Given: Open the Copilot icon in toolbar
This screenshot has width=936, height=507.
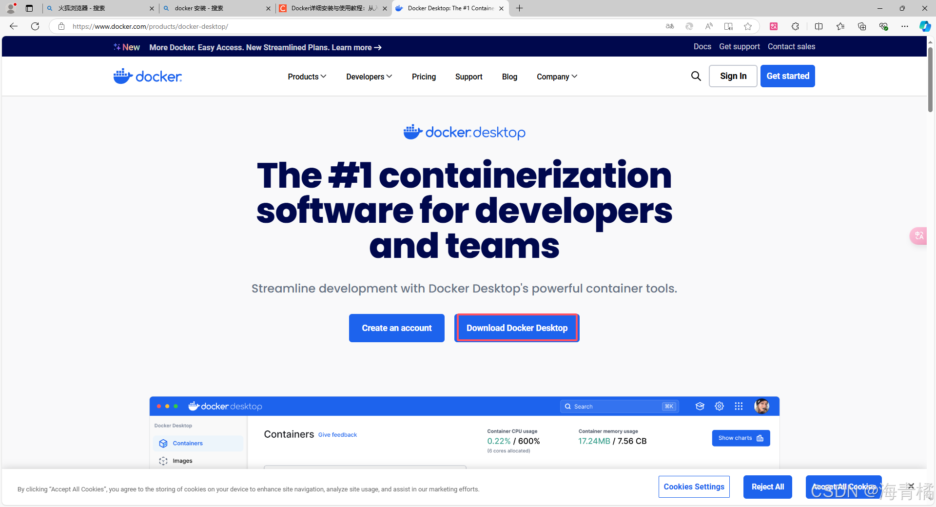Looking at the screenshot, I should [925, 26].
